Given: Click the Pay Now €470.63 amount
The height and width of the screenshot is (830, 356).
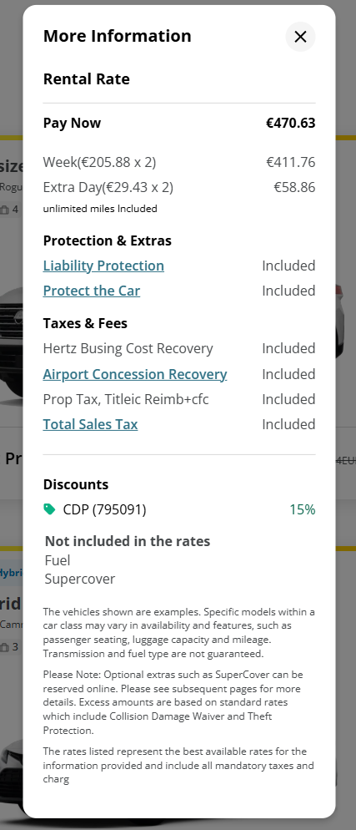Looking at the screenshot, I should coord(290,123).
